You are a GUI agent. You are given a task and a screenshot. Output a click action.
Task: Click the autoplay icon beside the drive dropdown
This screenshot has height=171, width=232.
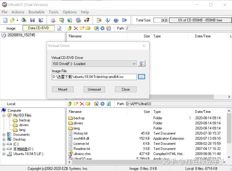(x=141, y=64)
